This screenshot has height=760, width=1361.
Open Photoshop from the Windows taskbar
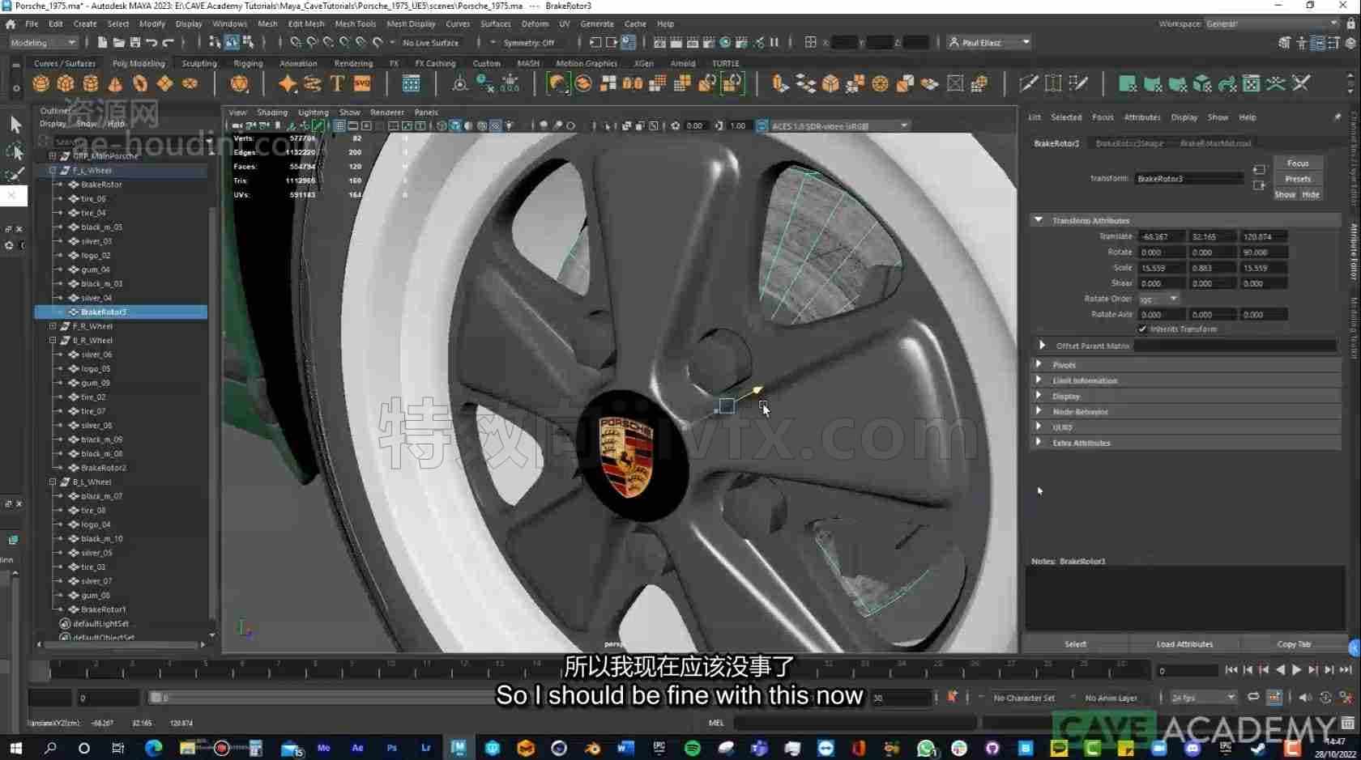[x=392, y=748]
